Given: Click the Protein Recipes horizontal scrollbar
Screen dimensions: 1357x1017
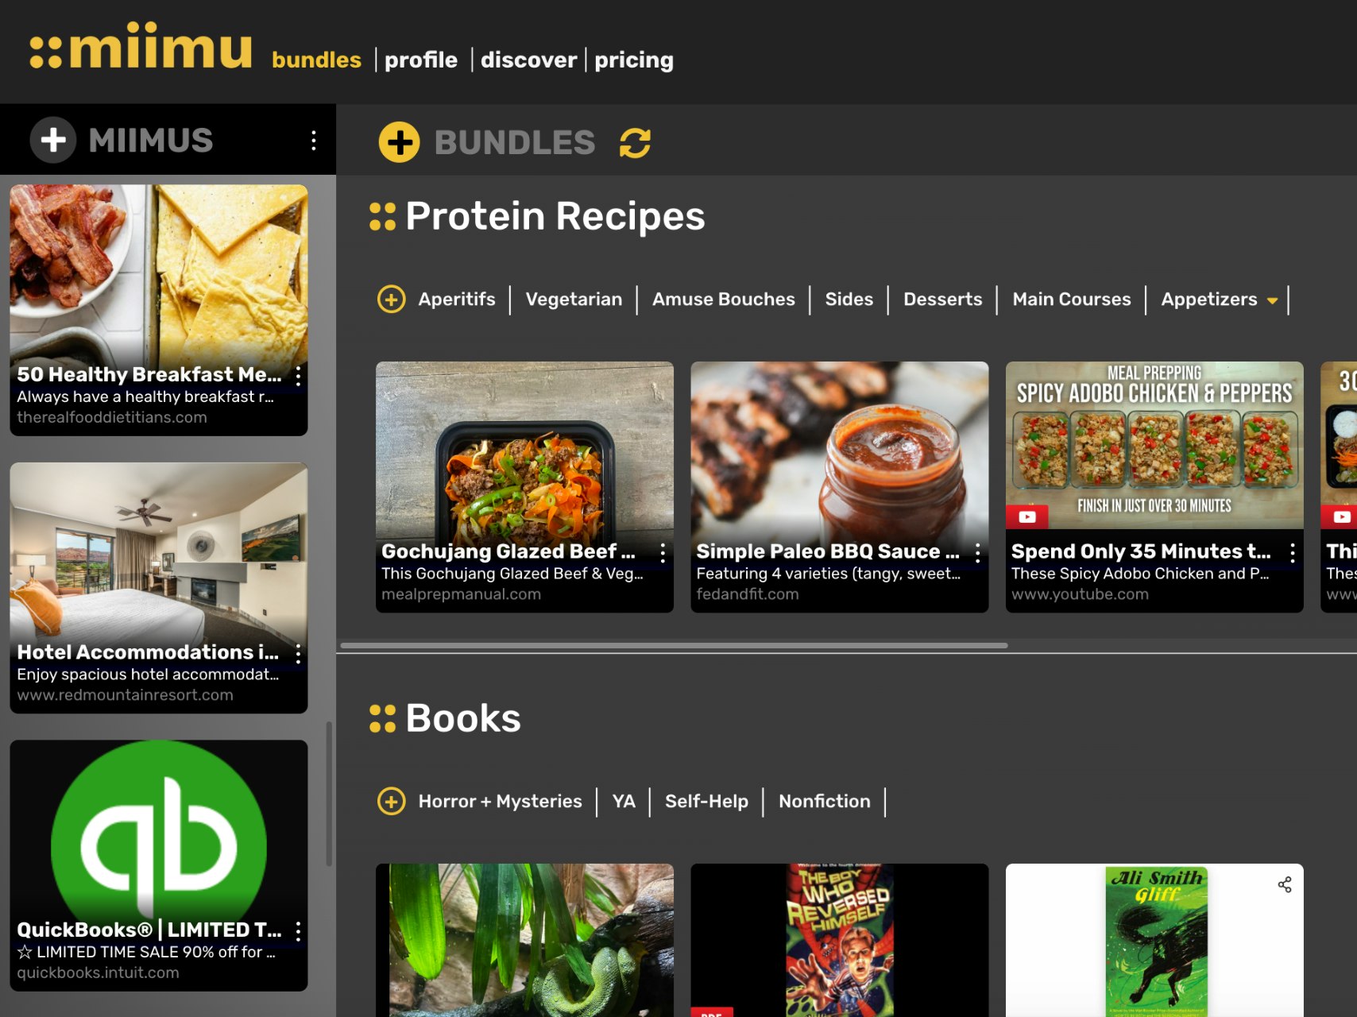Looking at the screenshot, I should (674, 645).
